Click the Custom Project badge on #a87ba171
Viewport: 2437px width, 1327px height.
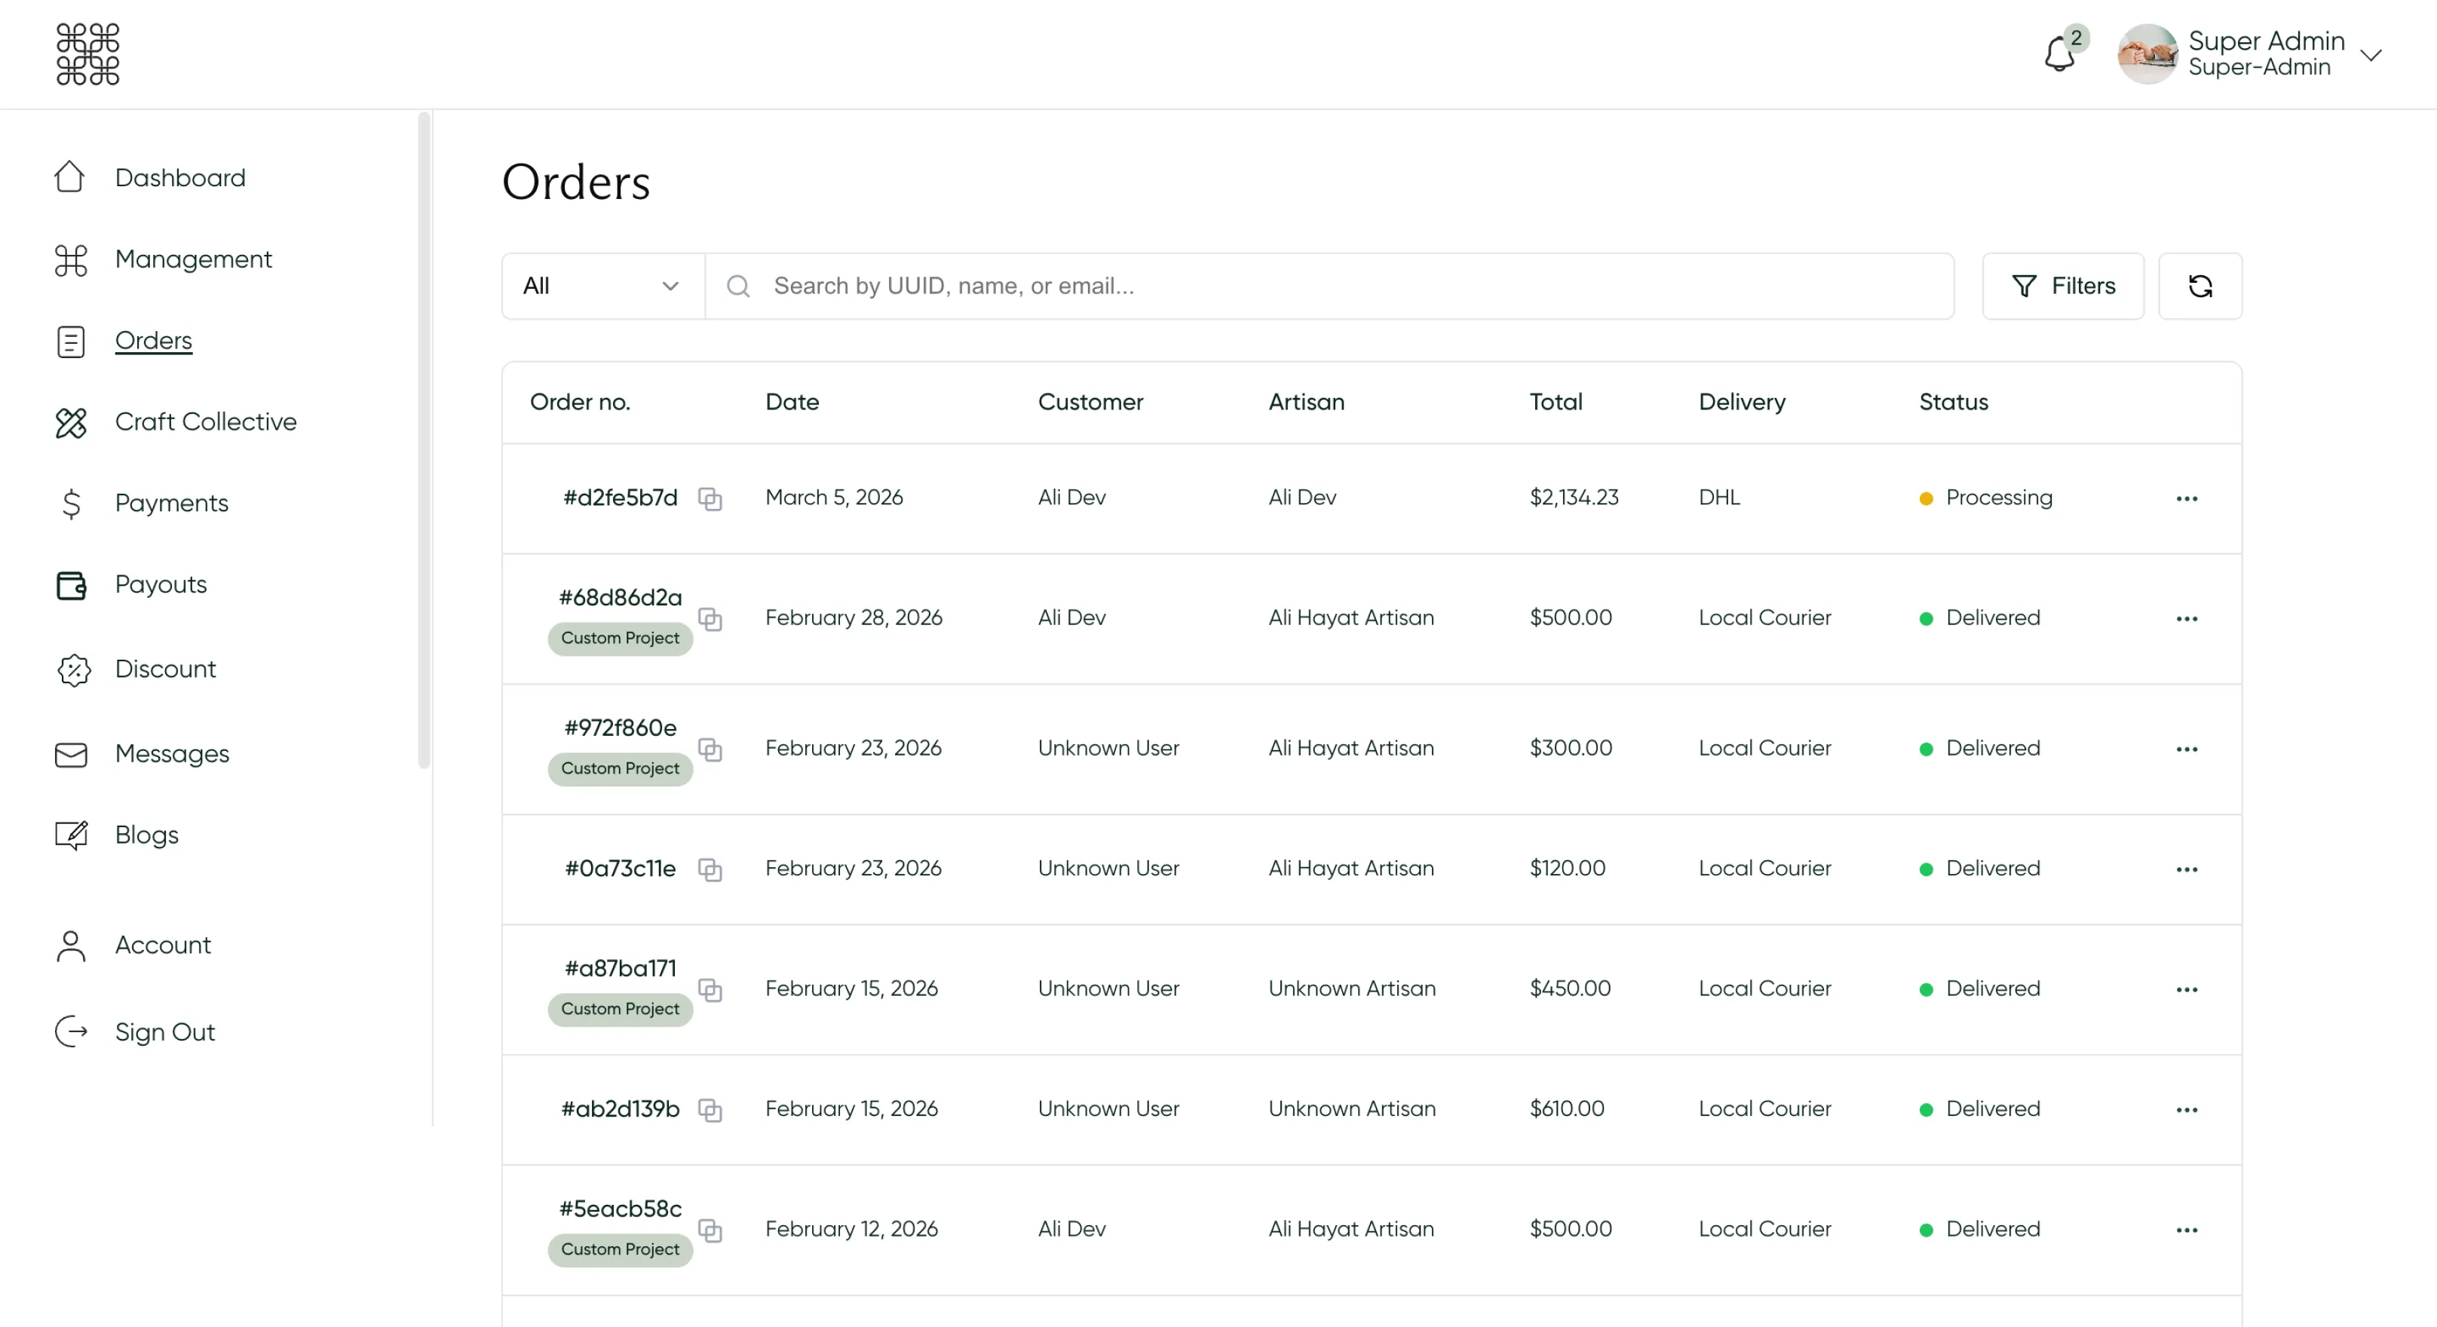(x=620, y=1008)
